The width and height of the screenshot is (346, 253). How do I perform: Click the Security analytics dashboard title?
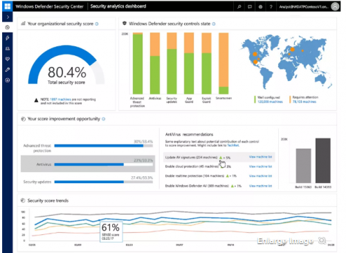coord(118,6)
